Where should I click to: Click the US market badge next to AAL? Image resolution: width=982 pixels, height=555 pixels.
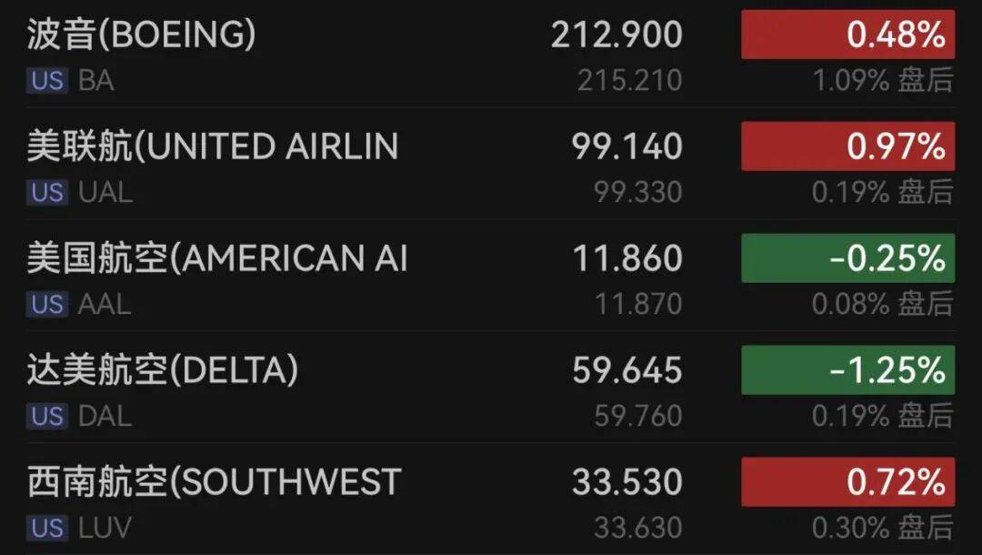(x=47, y=304)
